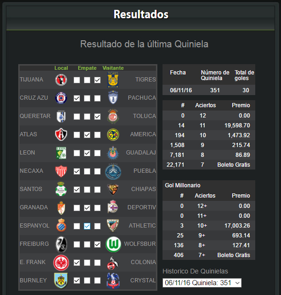Select the Wolfsburg green W logo
Viewport: 281px width, 295px height.
tap(113, 244)
